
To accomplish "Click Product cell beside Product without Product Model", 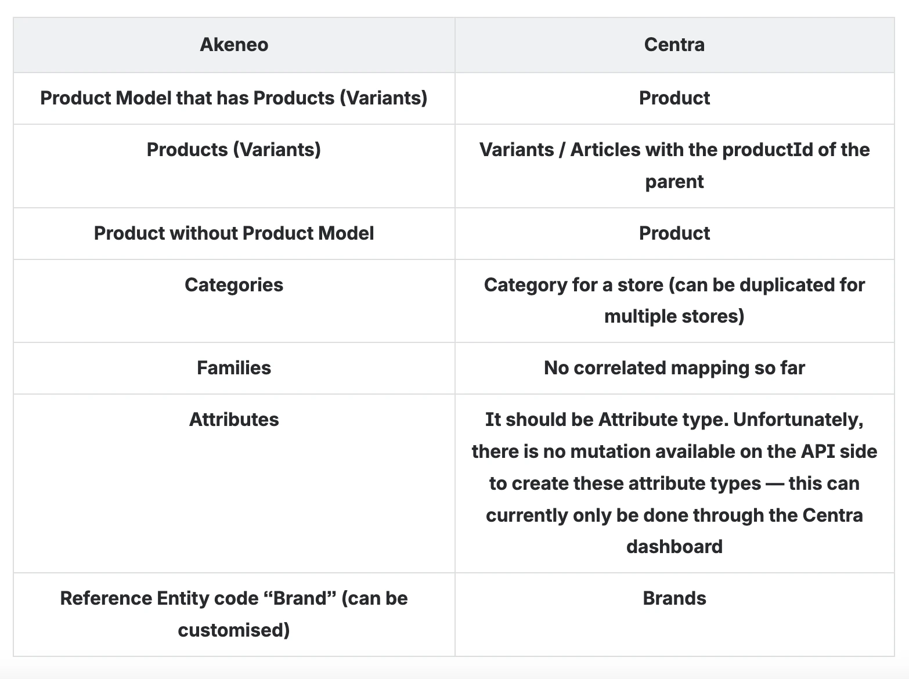I will (x=674, y=233).
